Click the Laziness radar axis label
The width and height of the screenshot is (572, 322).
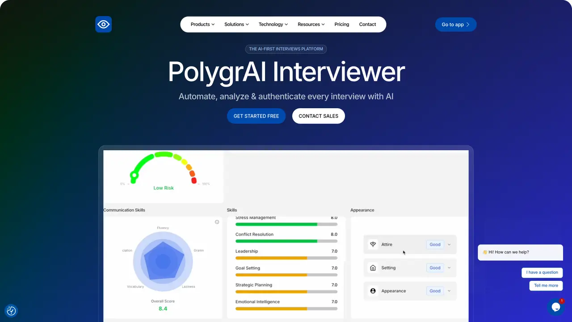click(189, 287)
